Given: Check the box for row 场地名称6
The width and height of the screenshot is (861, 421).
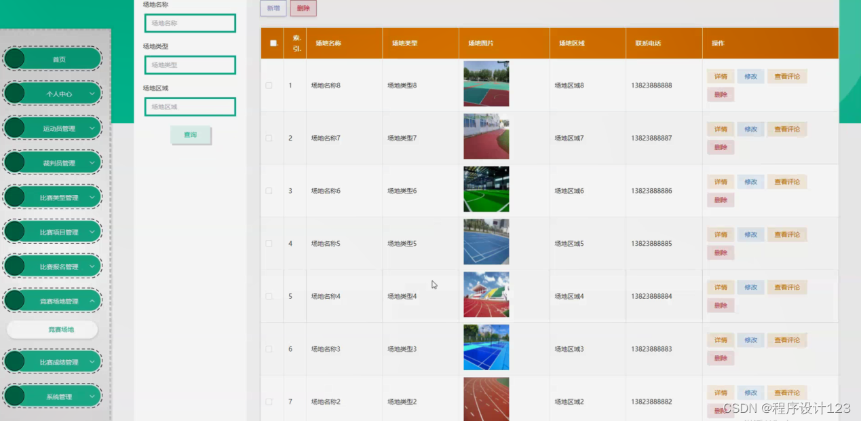Looking at the screenshot, I should tap(269, 191).
